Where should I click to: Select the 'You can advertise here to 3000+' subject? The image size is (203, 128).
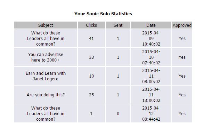46,57
